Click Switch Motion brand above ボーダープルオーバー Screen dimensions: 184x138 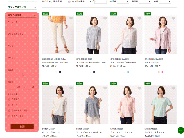[48, 129]
